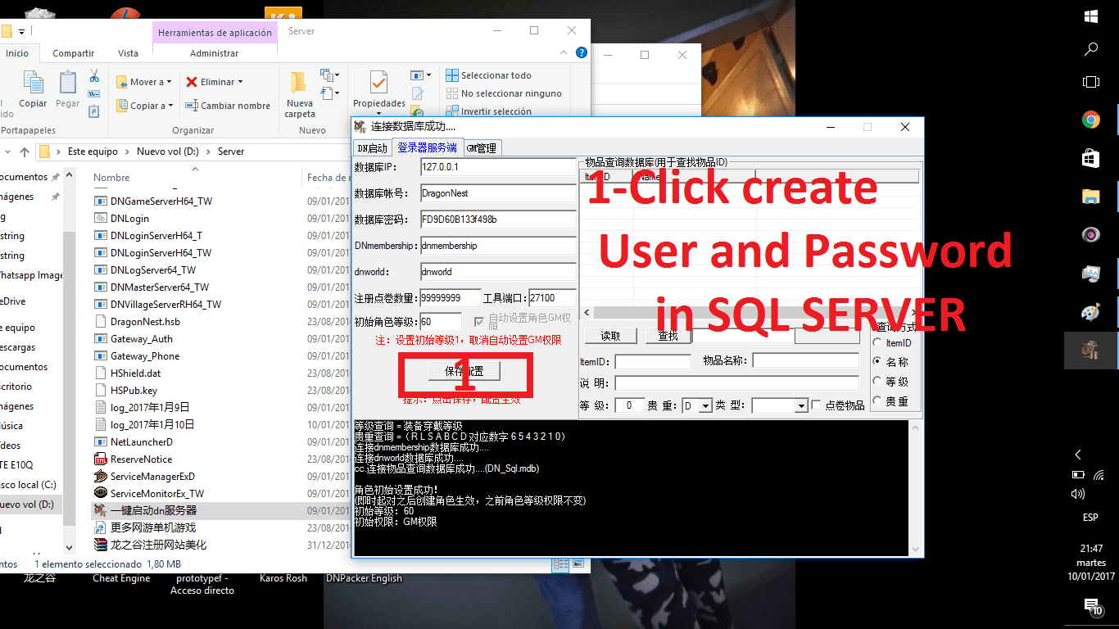The width and height of the screenshot is (1119, 629).
Task: Switch to the DN启动 tab
Action: [x=372, y=148]
